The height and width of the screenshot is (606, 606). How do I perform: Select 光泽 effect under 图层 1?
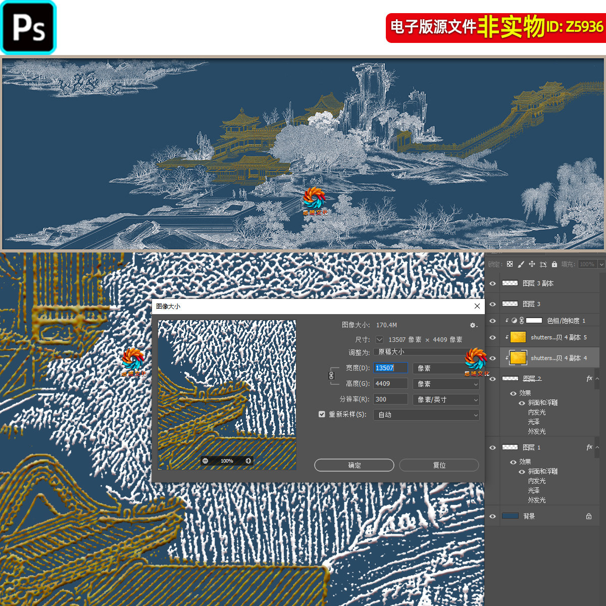(x=534, y=491)
